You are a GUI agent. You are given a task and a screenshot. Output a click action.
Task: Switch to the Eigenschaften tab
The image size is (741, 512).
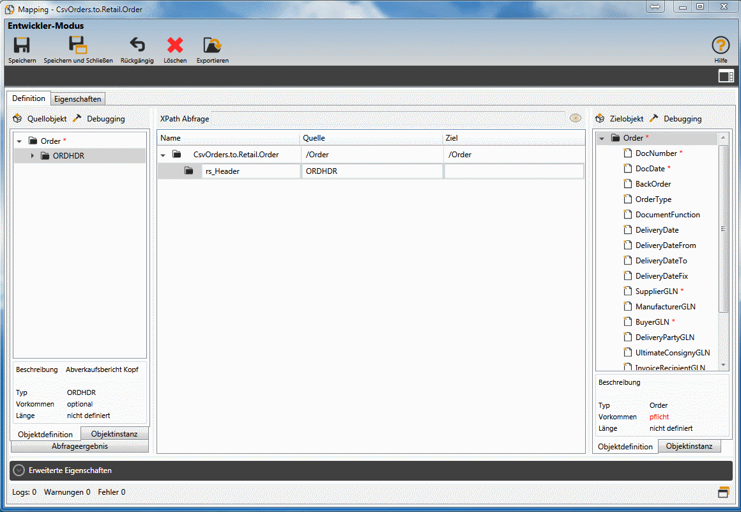point(77,99)
